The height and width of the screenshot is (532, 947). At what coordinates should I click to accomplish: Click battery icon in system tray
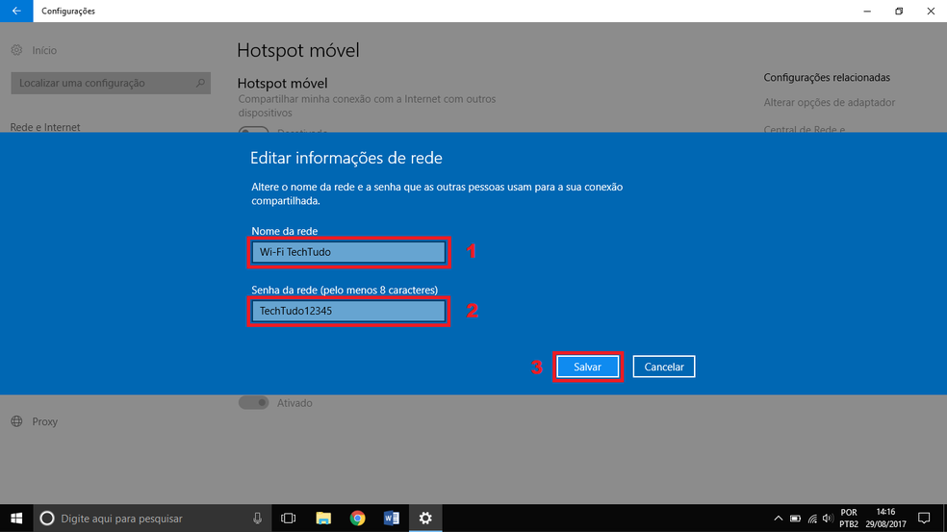795,519
